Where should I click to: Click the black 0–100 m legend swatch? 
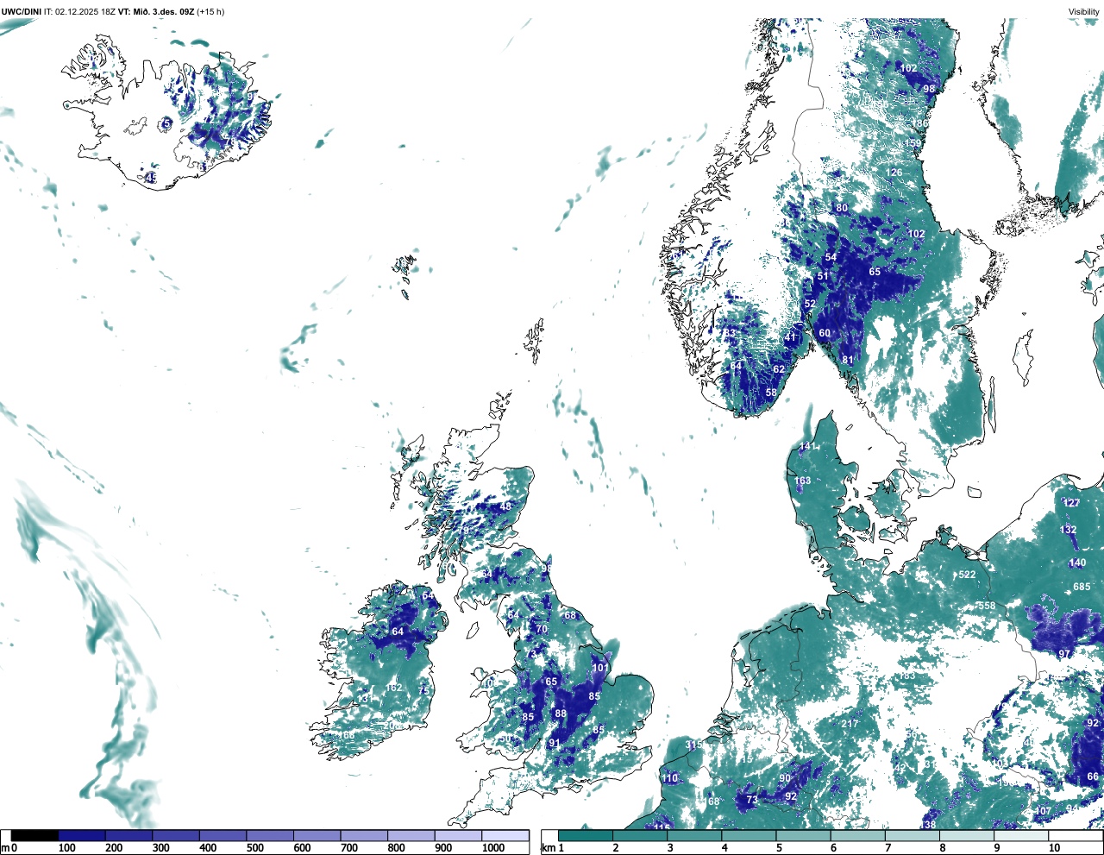[35, 835]
